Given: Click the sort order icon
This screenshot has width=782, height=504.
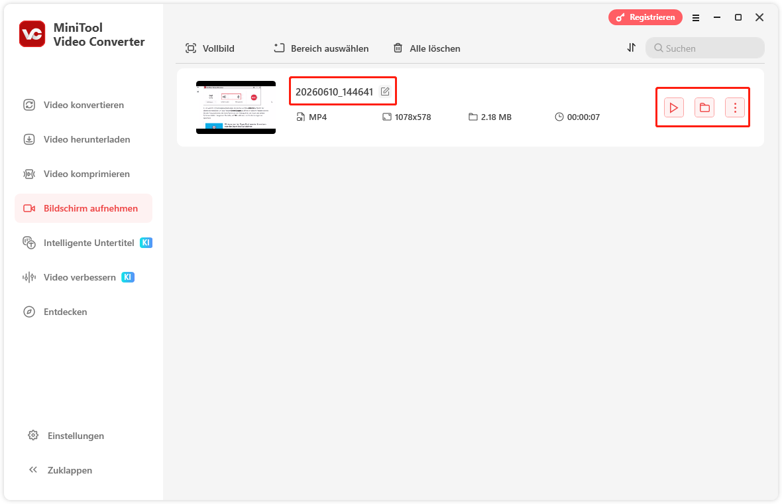Looking at the screenshot, I should tap(632, 47).
